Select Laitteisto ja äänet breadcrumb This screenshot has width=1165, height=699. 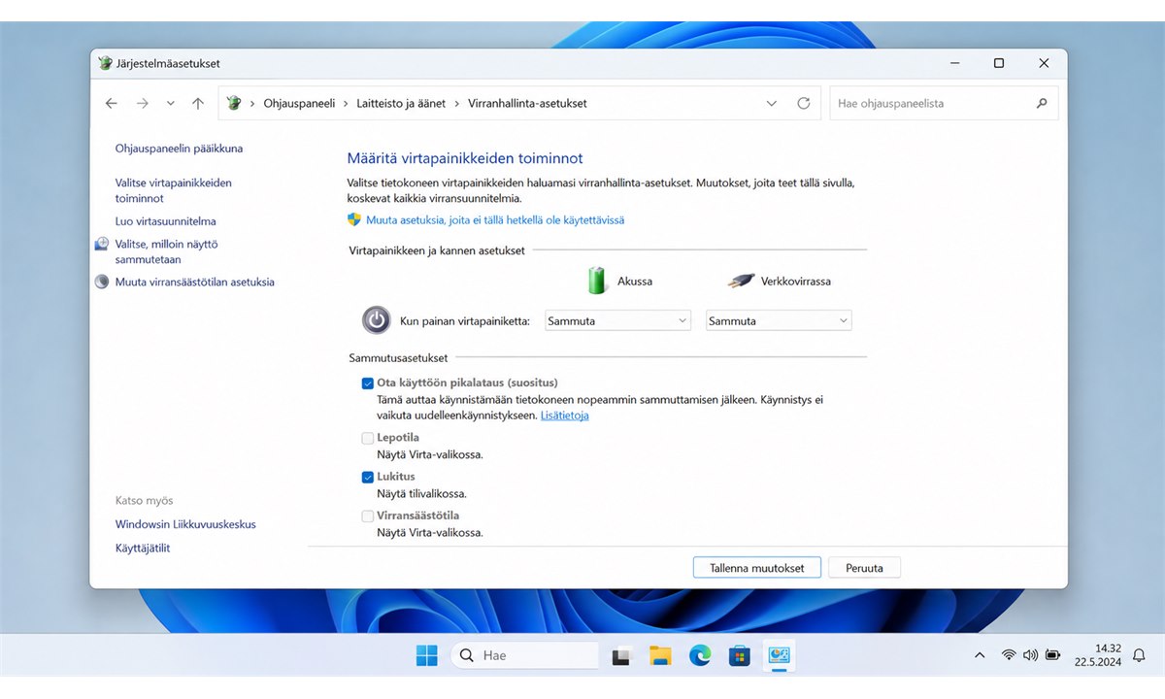tap(400, 103)
